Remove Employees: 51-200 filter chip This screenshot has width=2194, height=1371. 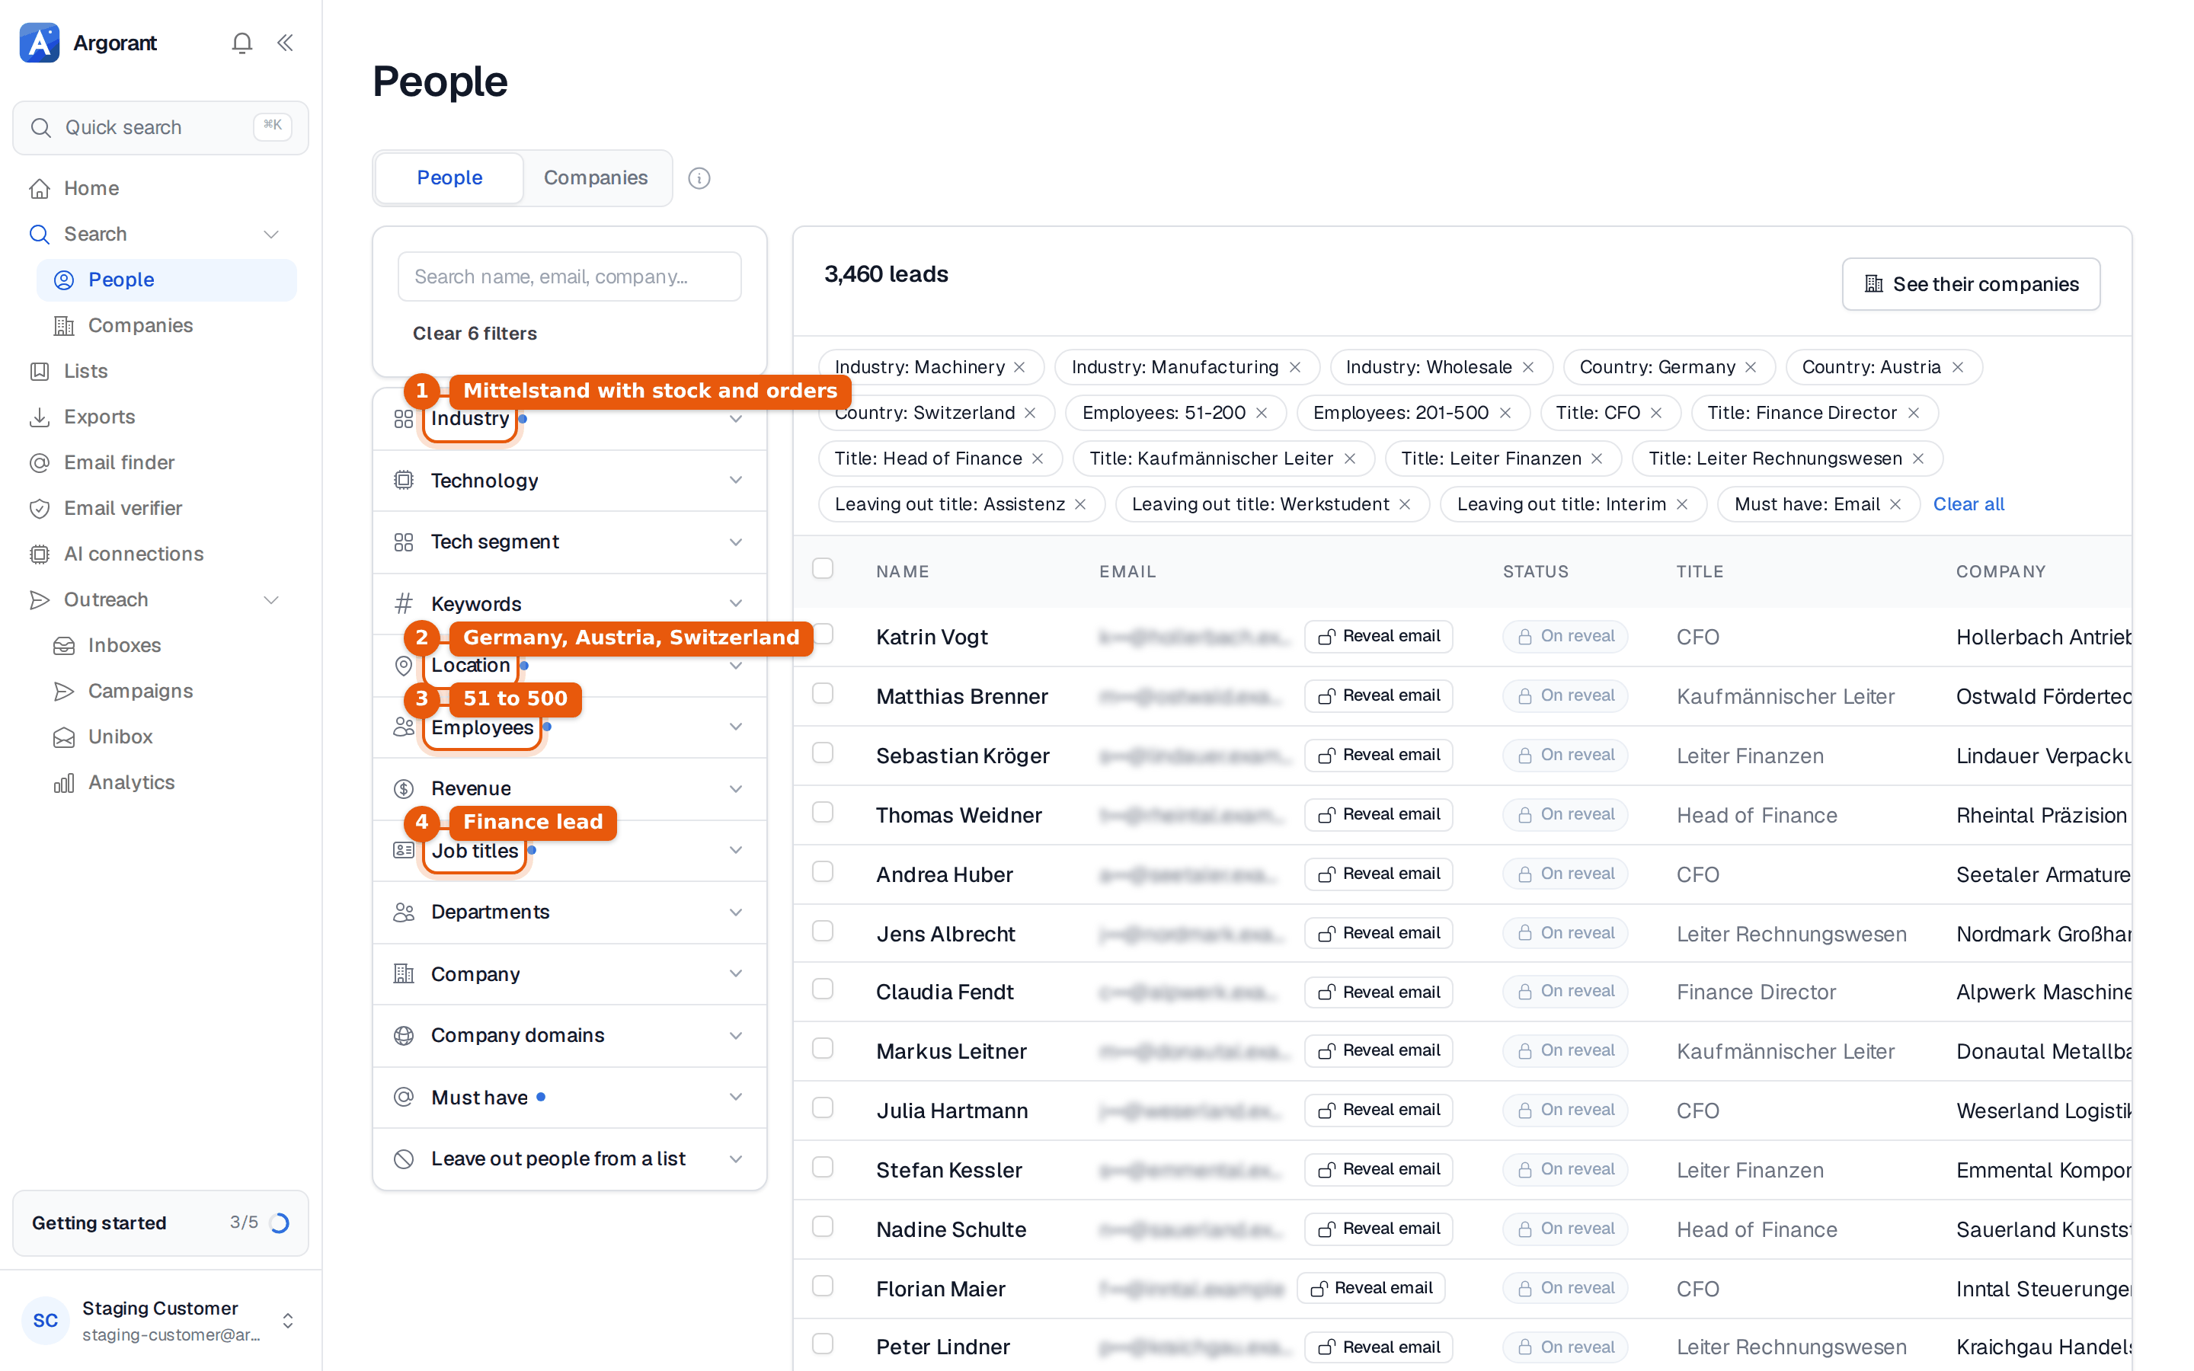(1261, 413)
